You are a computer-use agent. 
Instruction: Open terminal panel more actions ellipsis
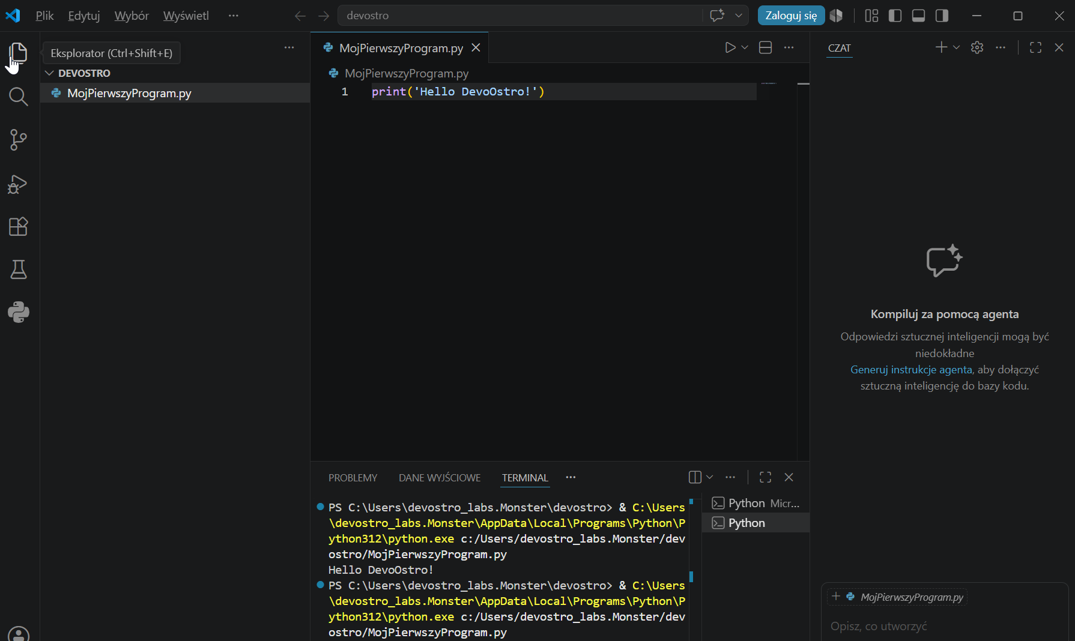pos(730,477)
